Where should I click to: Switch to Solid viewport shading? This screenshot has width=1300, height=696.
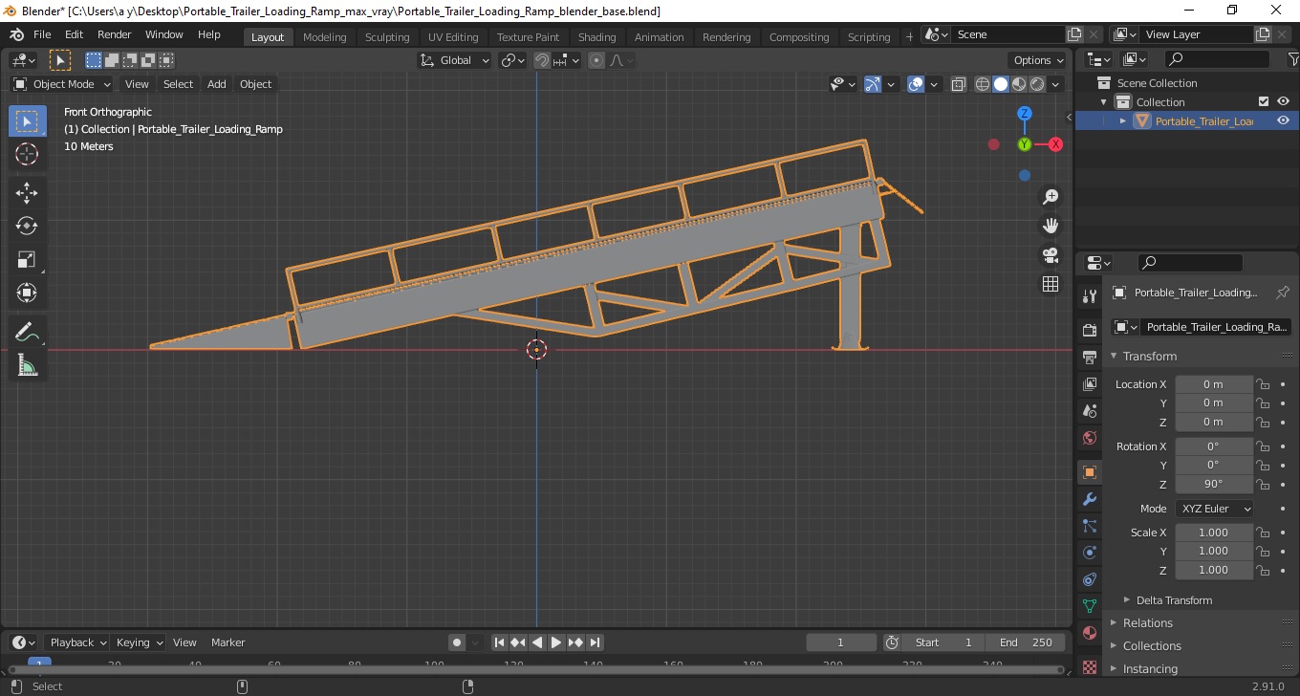pyautogui.click(x=1001, y=84)
